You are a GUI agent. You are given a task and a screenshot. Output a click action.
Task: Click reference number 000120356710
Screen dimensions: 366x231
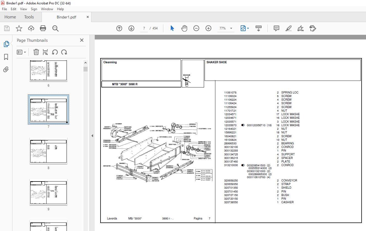[x=256, y=125]
